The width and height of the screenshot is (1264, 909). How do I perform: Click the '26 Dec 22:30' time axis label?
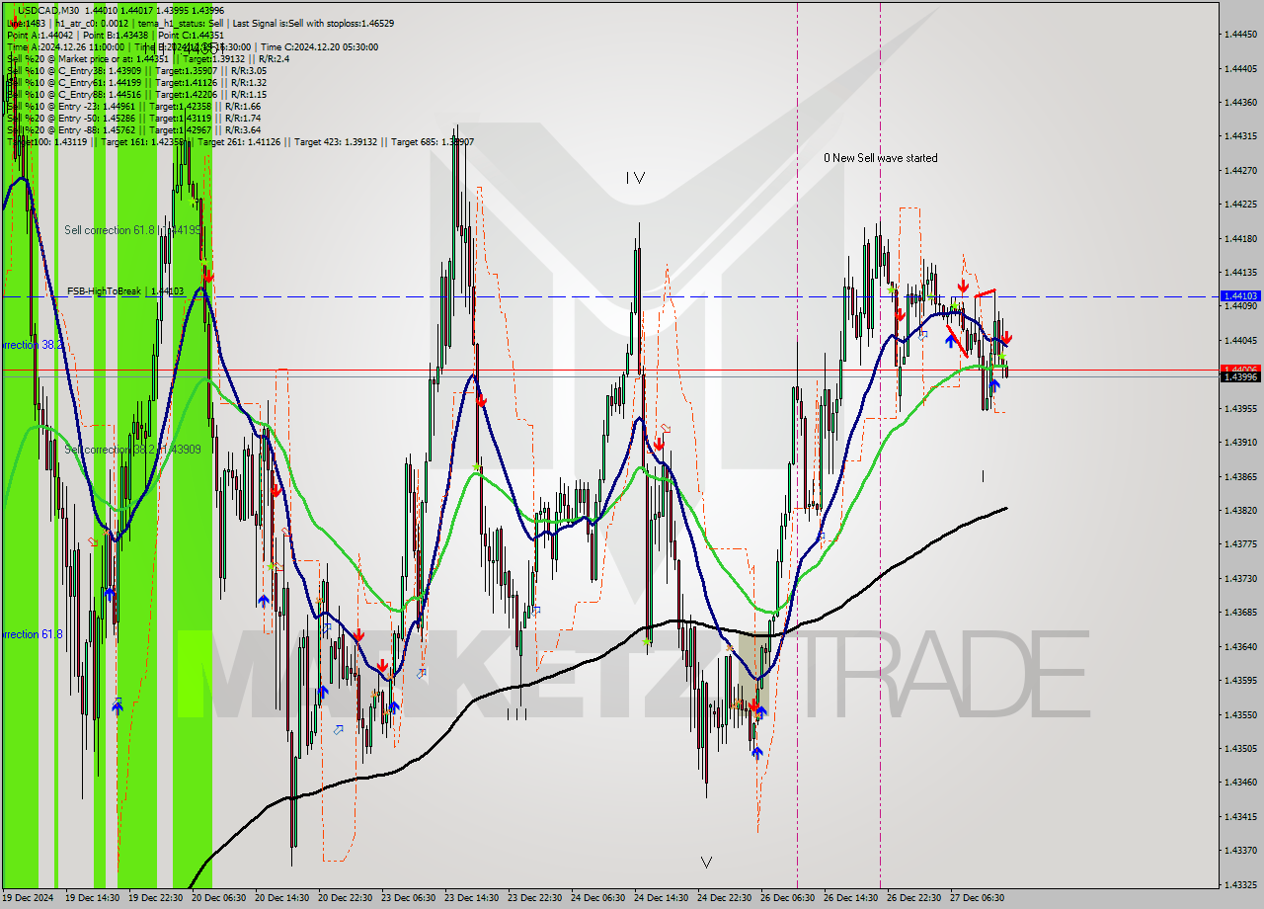tap(913, 898)
